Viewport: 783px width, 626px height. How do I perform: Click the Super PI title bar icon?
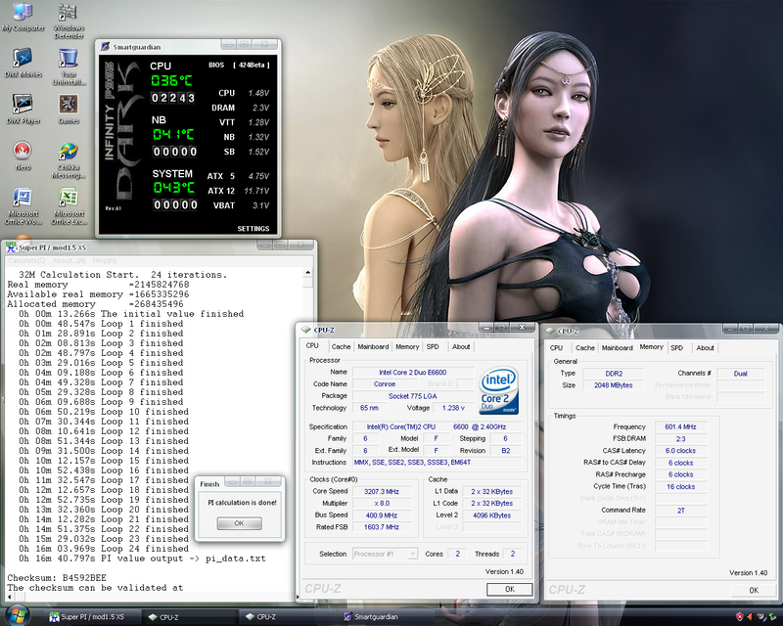[11, 247]
